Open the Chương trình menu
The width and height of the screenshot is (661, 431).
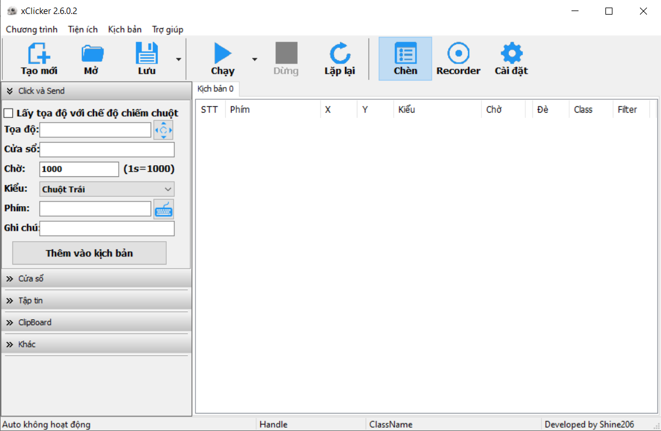point(32,29)
